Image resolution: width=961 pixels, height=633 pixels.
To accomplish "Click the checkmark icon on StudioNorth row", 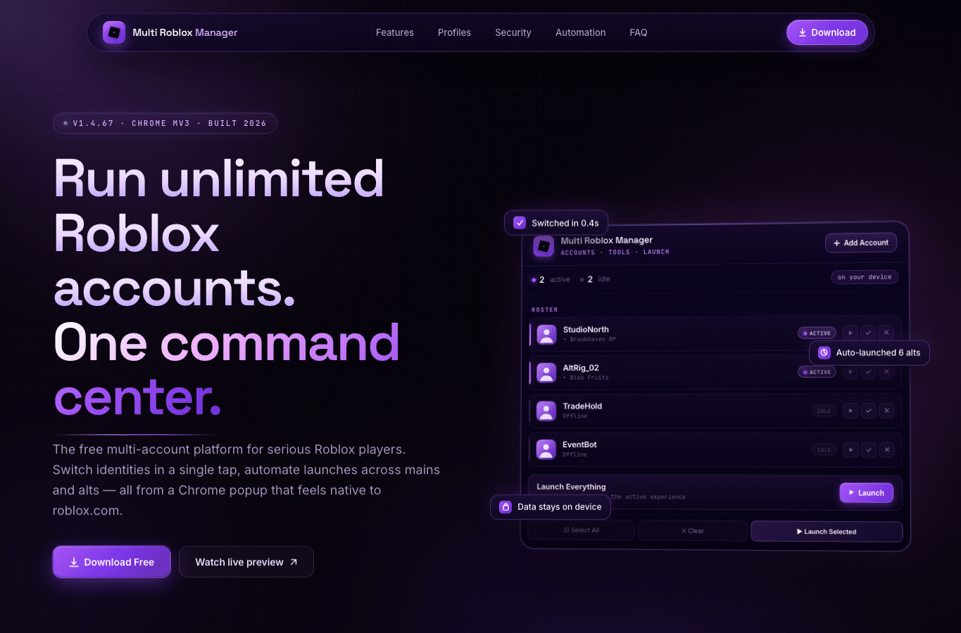I will 869,333.
